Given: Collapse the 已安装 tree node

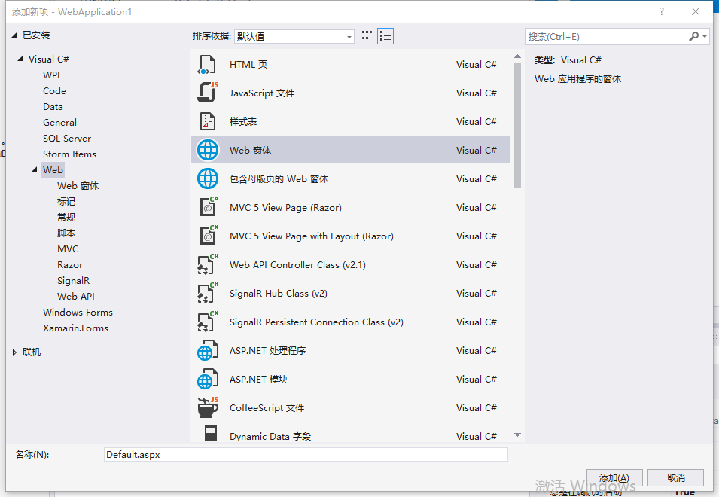Looking at the screenshot, I should [x=14, y=35].
